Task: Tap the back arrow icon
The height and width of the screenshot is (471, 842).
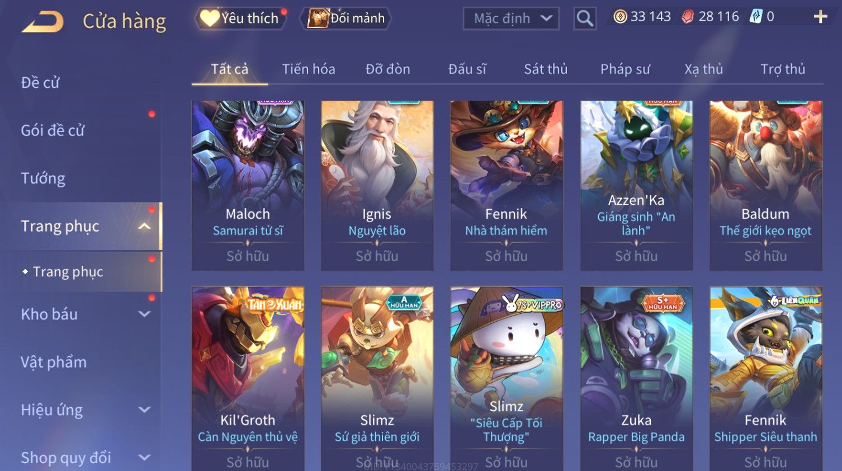Action: 42,22
